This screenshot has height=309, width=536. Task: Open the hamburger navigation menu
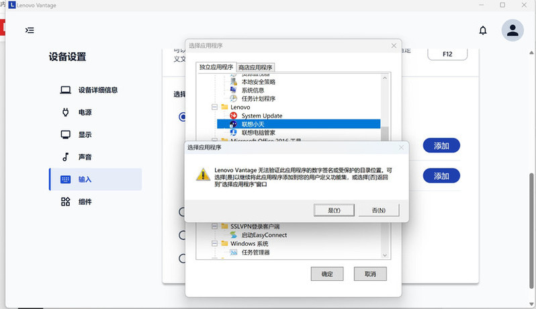coord(30,30)
